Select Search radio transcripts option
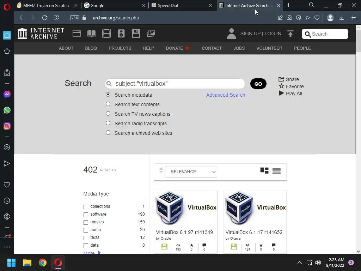This screenshot has height=271, width=361. 108,123
